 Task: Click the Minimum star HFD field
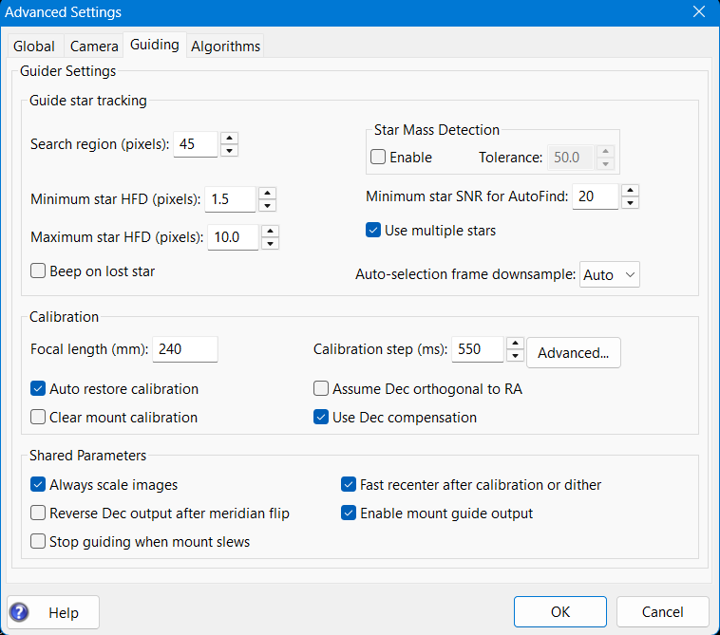coord(230,199)
